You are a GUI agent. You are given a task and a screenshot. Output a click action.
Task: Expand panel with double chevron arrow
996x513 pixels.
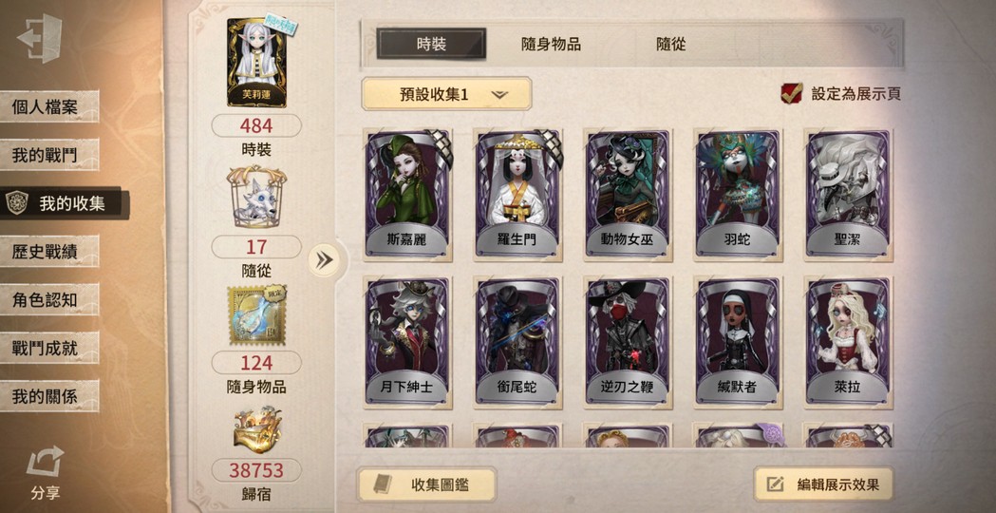[324, 259]
